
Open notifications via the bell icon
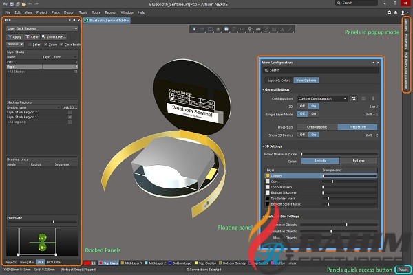[396, 12]
